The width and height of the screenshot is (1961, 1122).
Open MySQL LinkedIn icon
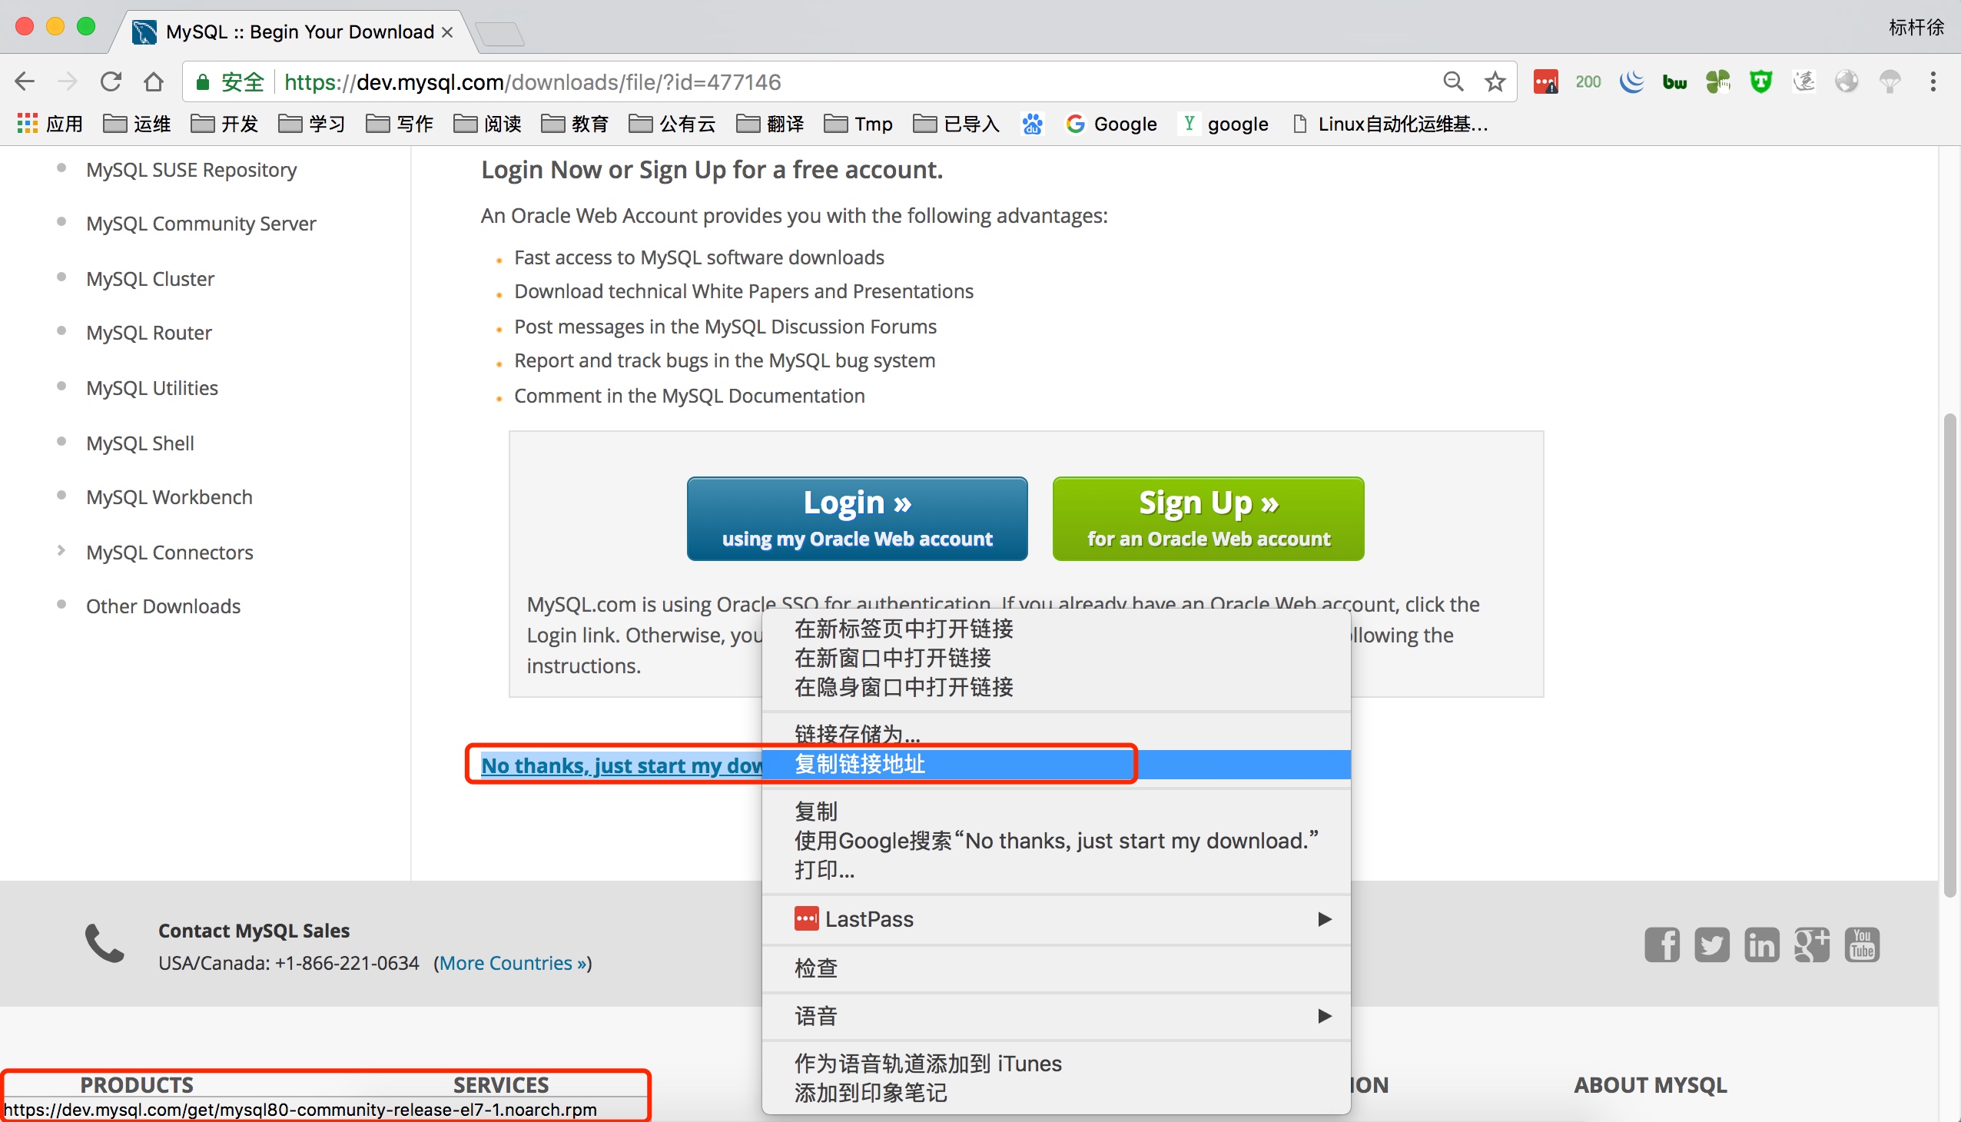pos(1761,944)
